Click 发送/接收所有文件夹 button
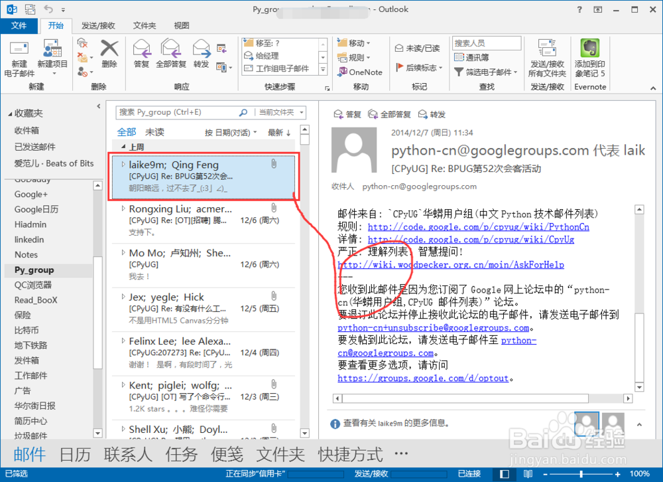Image resolution: width=663 pixels, height=482 pixels. (x=547, y=58)
